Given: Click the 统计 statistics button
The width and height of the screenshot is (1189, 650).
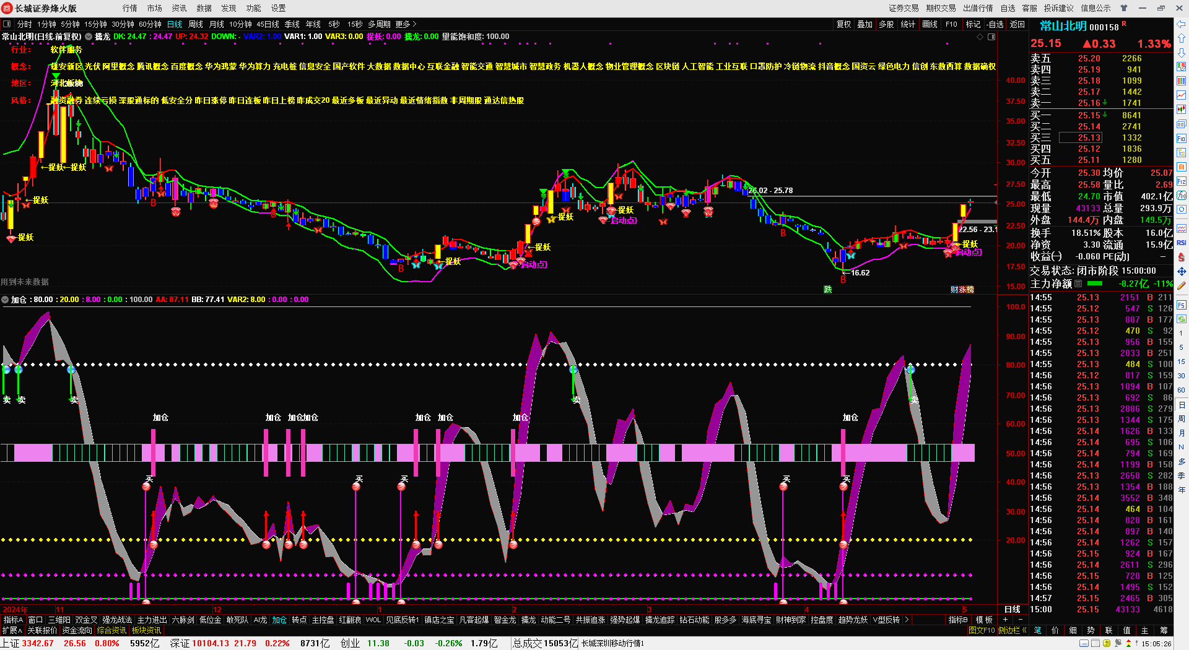Looking at the screenshot, I should [x=908, y=24].
